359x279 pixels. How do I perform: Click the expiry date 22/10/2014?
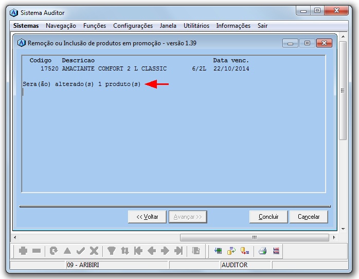231,68
